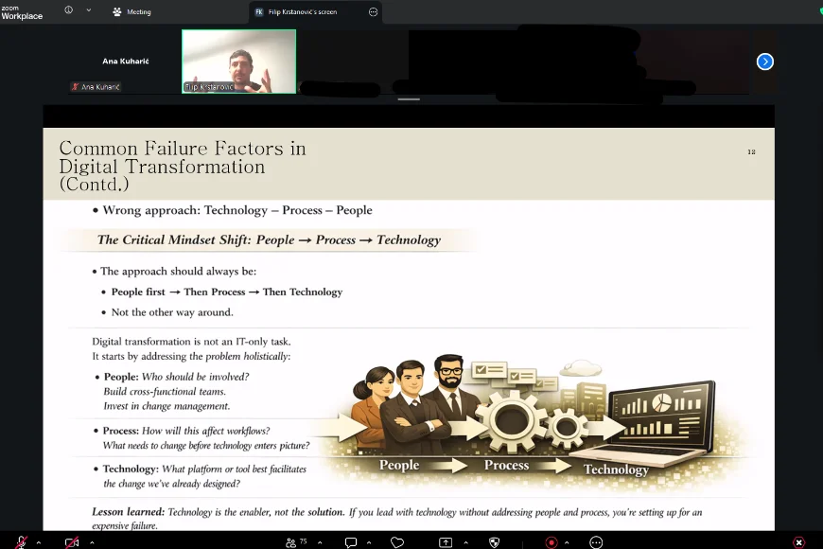The height and width of the screenshot is (549, 823).
Task: Expand the share screen options arrow
Action: pos(465,542)
